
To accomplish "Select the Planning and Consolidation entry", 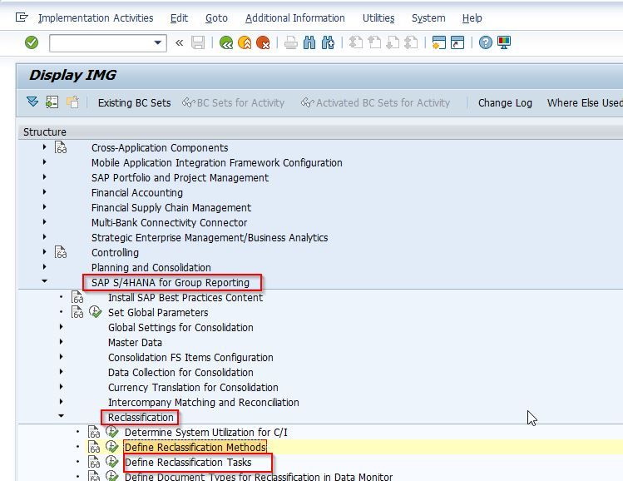I will 151,268.
